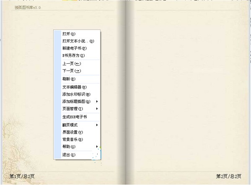Image resolution: width=251 pixels, height=185 pixels.
Task: Choose 背景音乐 menu option
Action: [77, 139]
